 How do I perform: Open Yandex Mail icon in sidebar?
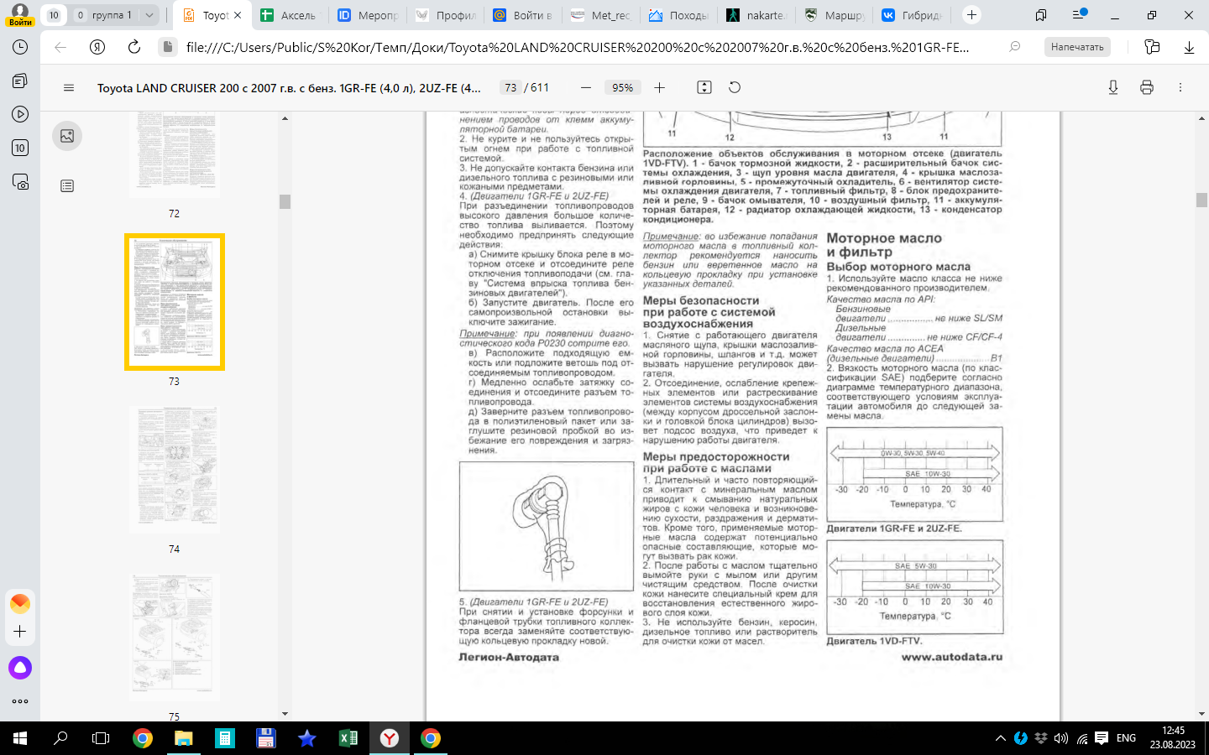click(20, 603)
